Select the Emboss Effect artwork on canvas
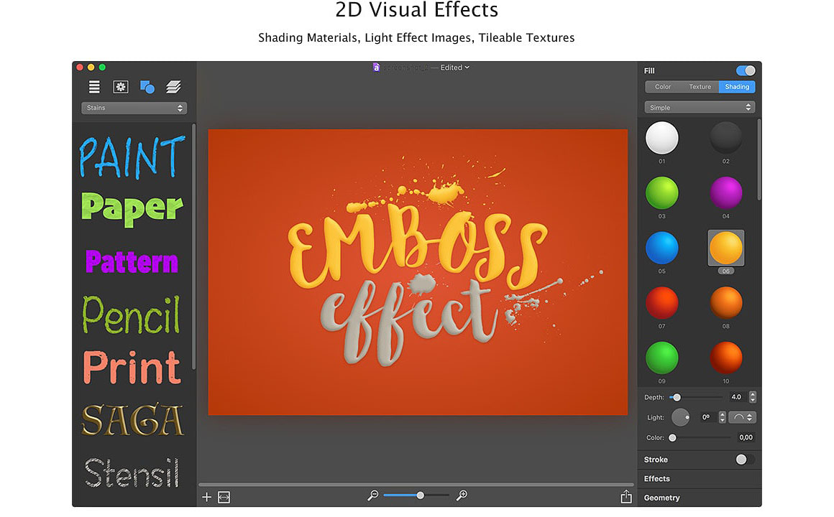The height and width of the screenshot is (517, 834). click(x=418, y=271)
